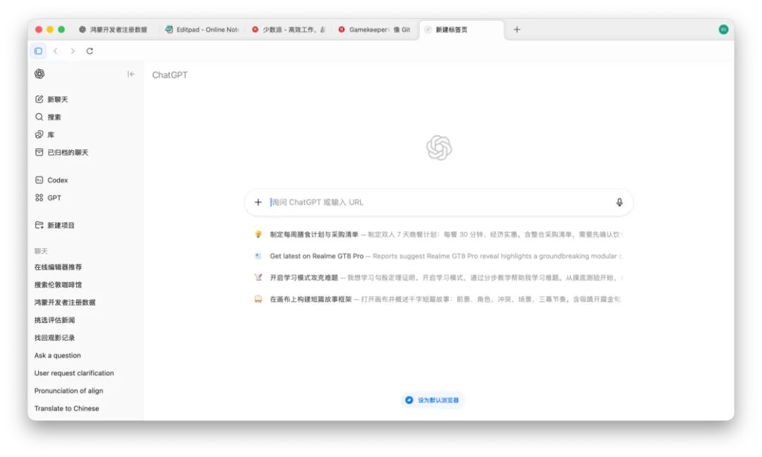The height and width of the screenshot is (457, 762).
Task: Focus the 询问 ChatGPT 或输入 URL field
Action: pyautogui.click(x=440, y=202)
